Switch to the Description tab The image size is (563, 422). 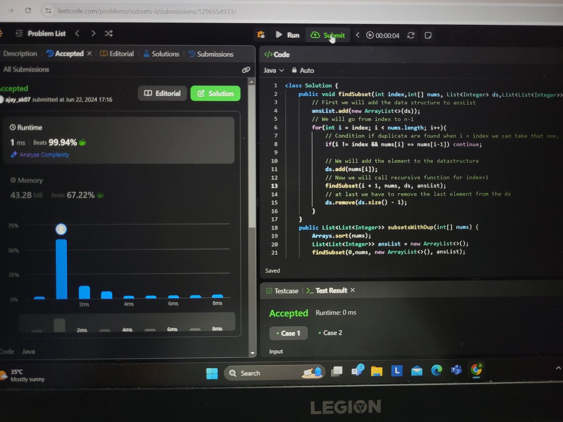point(20,53)
